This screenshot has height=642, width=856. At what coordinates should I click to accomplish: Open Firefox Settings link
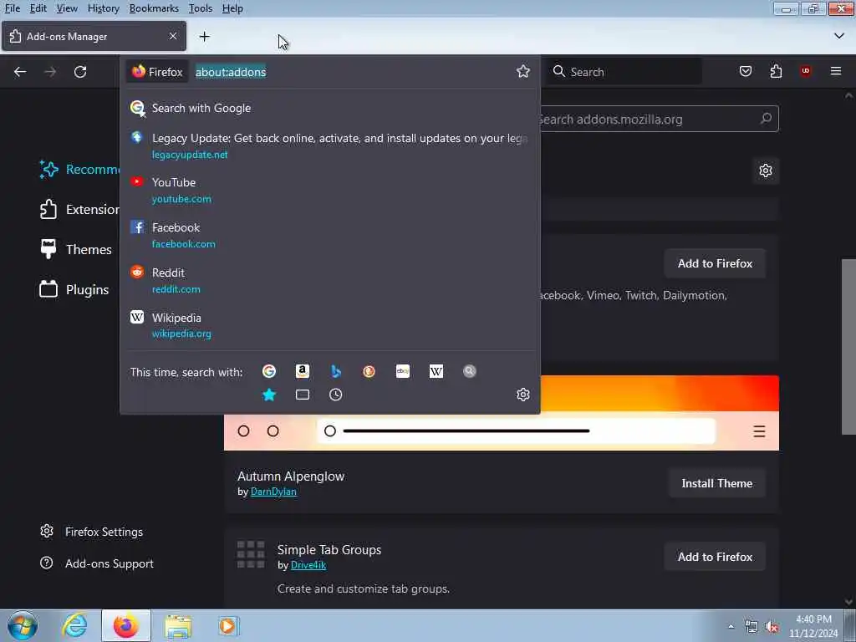(x=92, y=532)
